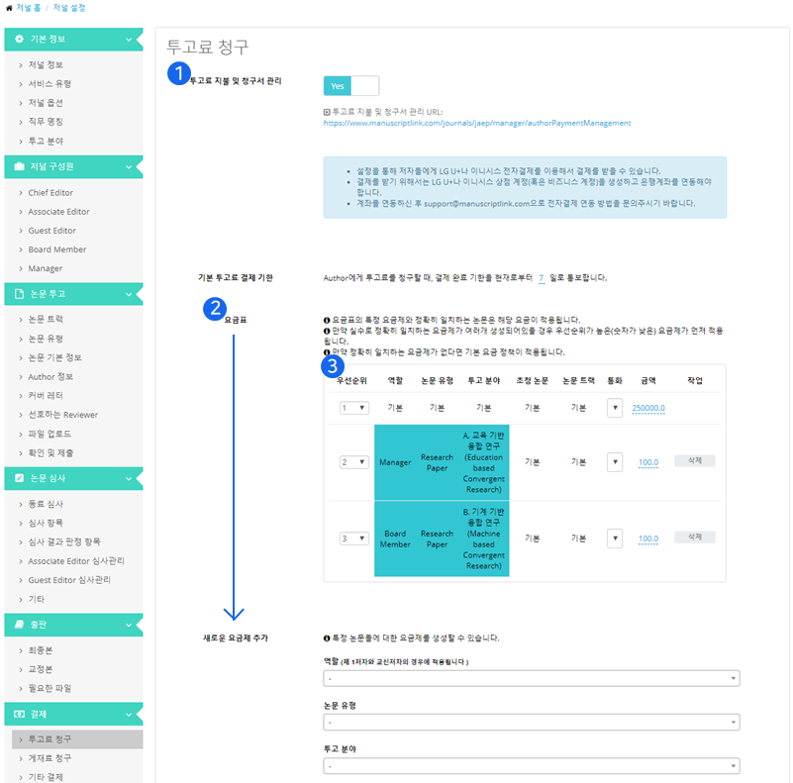Open Chief Editor in sidebar
The height and width of the screenshot is (783, 793).
pos(50,193)
